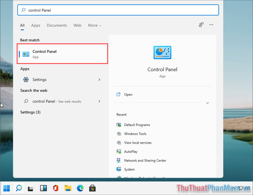The image size is (253, 195).
Task: Open Widgets from the taskbar
Action: coord(43,188)
